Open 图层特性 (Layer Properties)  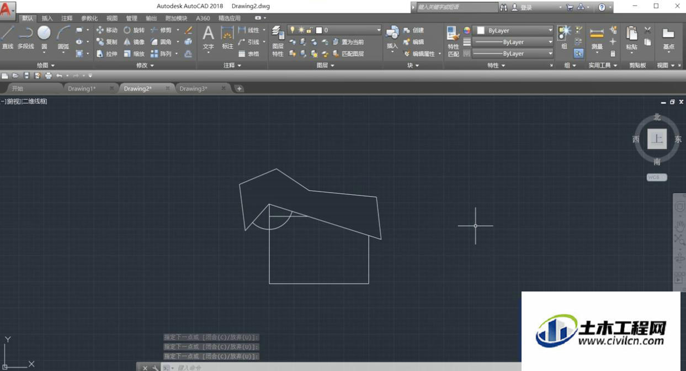coord(278,41)
